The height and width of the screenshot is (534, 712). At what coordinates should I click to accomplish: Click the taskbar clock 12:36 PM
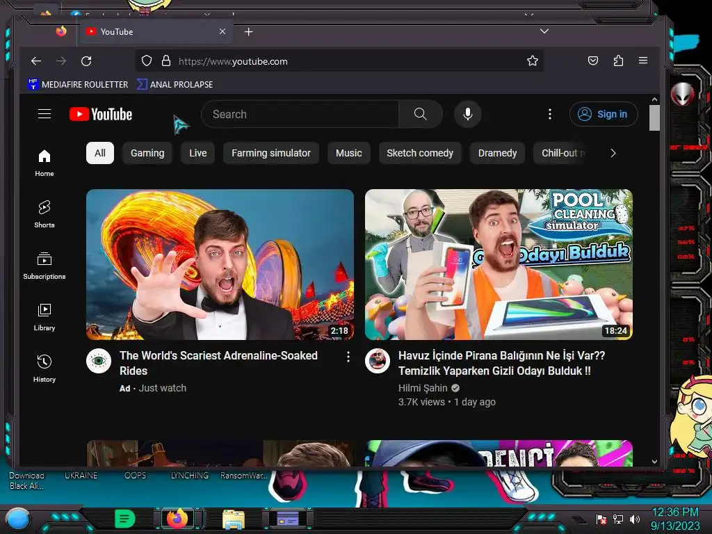point(675,512)
